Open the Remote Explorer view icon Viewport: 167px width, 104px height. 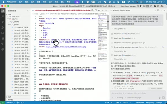[x=3, y=33]
